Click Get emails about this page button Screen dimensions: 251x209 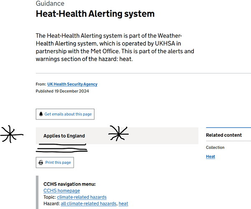(65, 114)
